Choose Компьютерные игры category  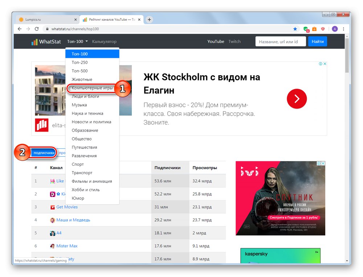[92, 88]
